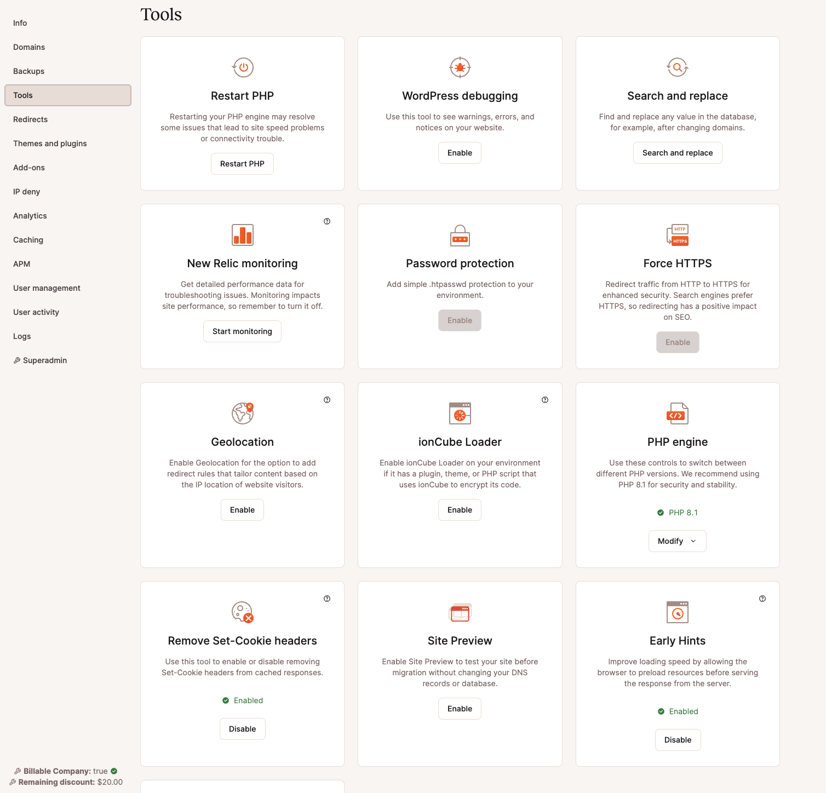The width and height of the screenshot is (826, 793).
Task: View Analytics page
Action: [x=68, y=216]
